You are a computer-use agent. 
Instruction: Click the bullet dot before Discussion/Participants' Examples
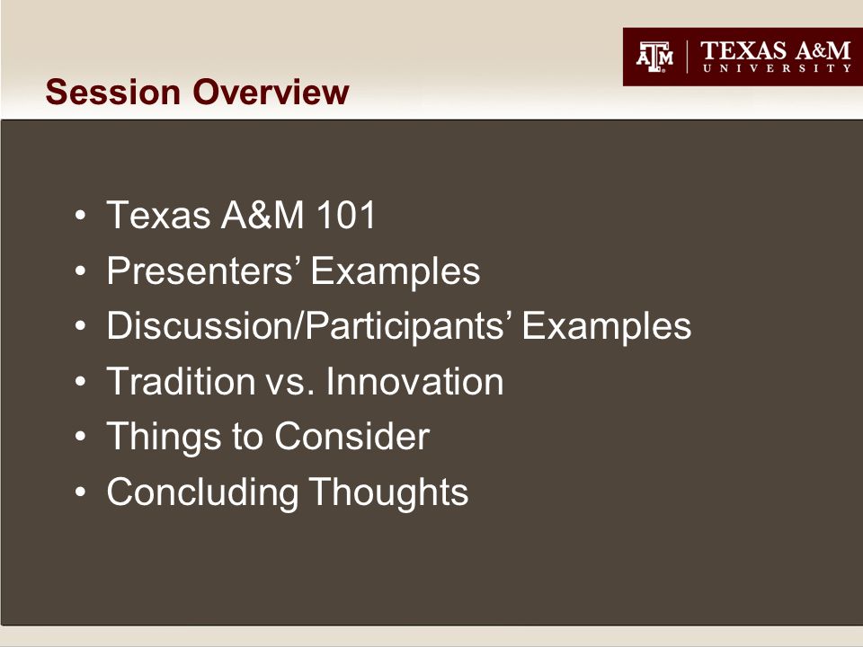click(80, 325)
